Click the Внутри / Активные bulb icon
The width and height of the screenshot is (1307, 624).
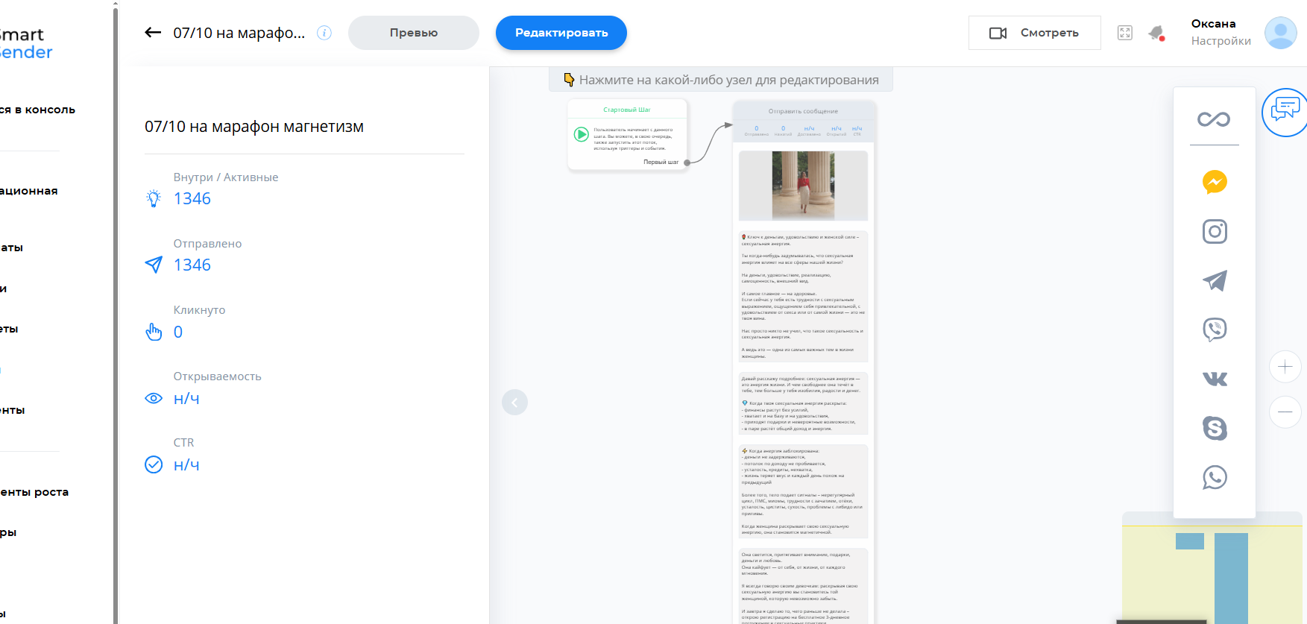(154, 198)
